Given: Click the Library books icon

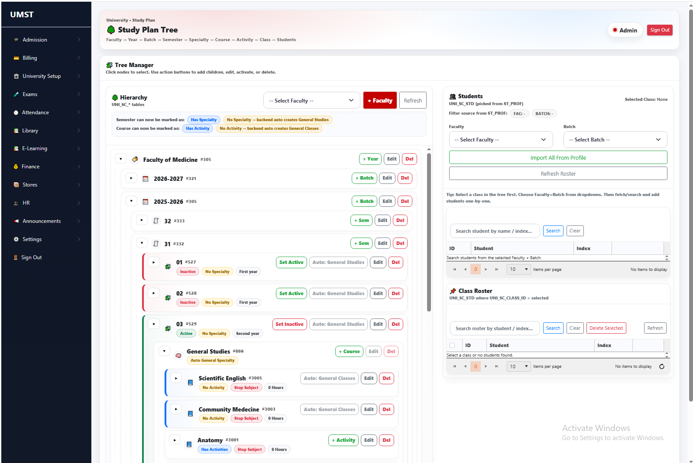Looking at the screenshot, I should 16,131.
